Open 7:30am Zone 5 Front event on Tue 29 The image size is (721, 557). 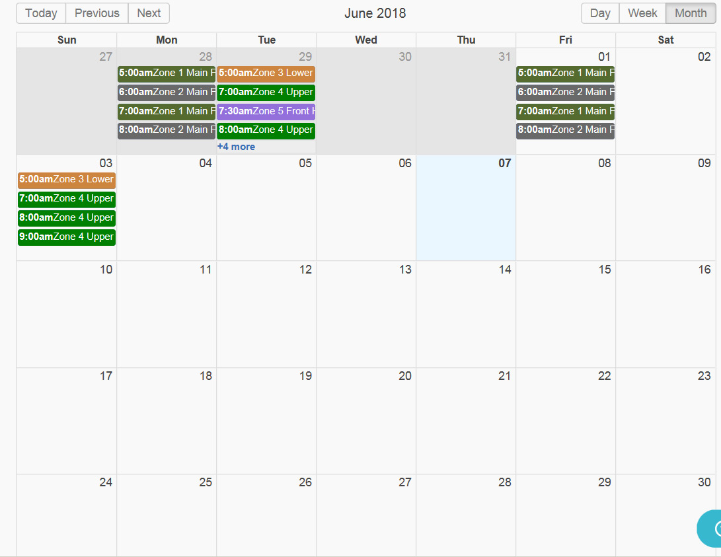[x=266, y=112]
